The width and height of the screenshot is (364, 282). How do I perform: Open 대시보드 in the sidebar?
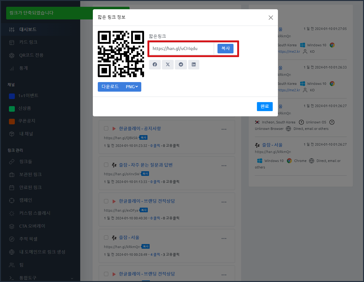coord(28,30)
